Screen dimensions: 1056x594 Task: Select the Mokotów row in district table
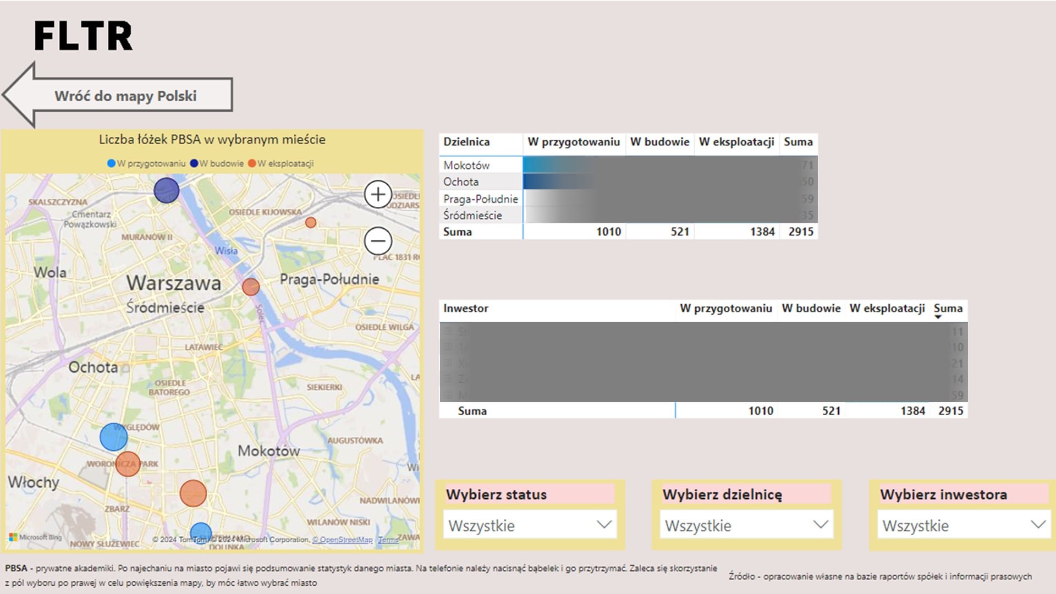466,165
